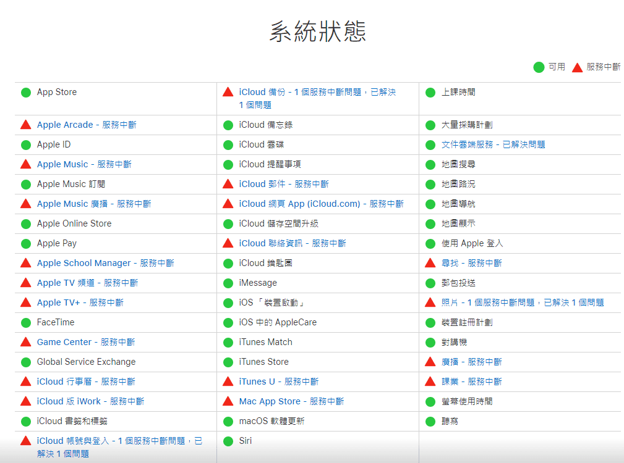Open Mac App Store outage details
This screenshot has width=624, height=463.
(x=291, y=401)
